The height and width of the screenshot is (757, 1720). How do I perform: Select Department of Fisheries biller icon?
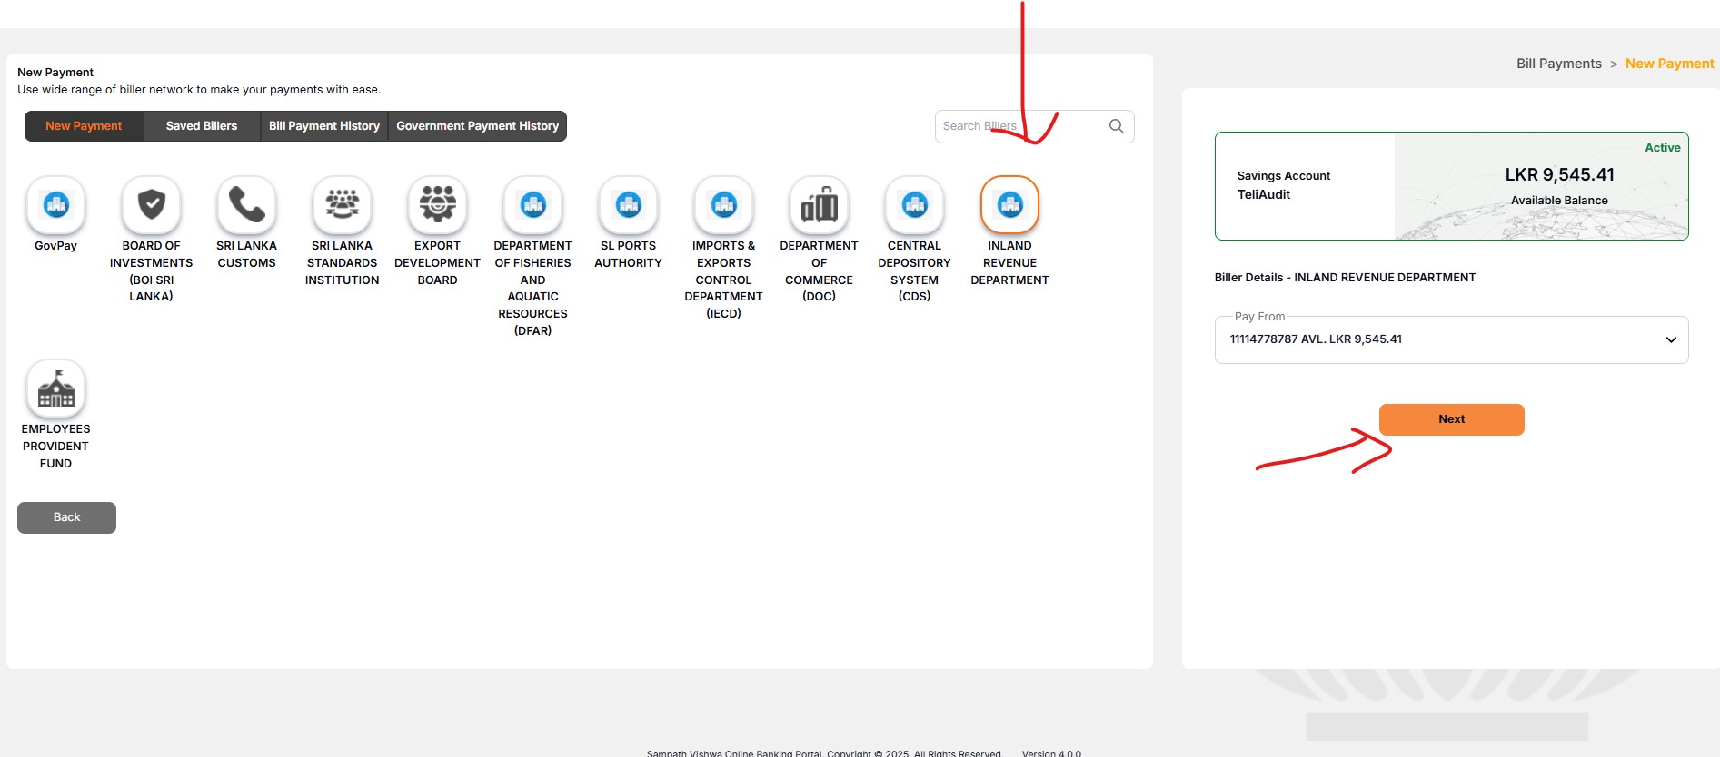(x=533, y=205)
